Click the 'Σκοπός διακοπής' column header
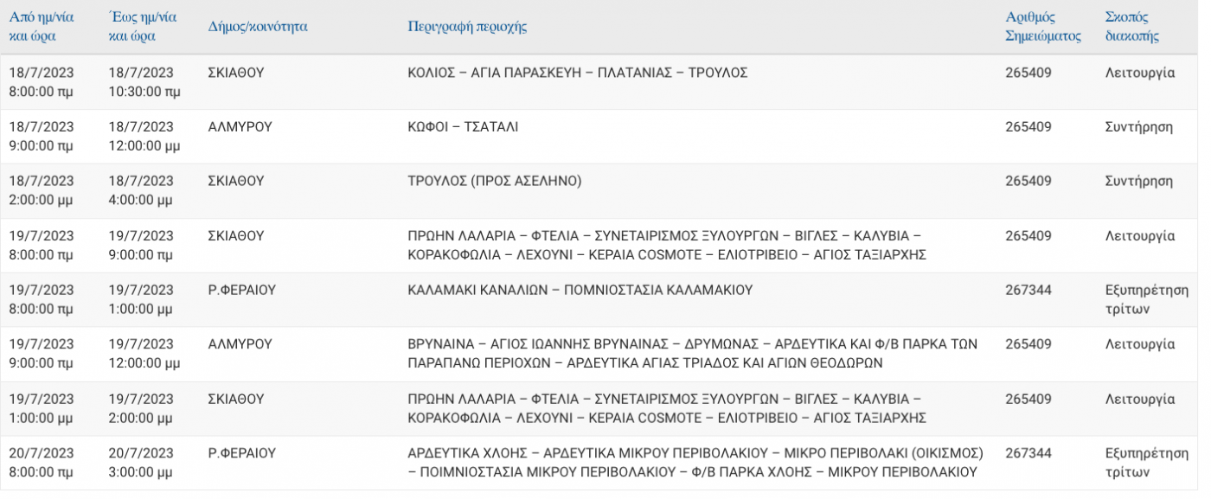Viewport: 1211px width, 499px height. click(x=1132, y=27)
